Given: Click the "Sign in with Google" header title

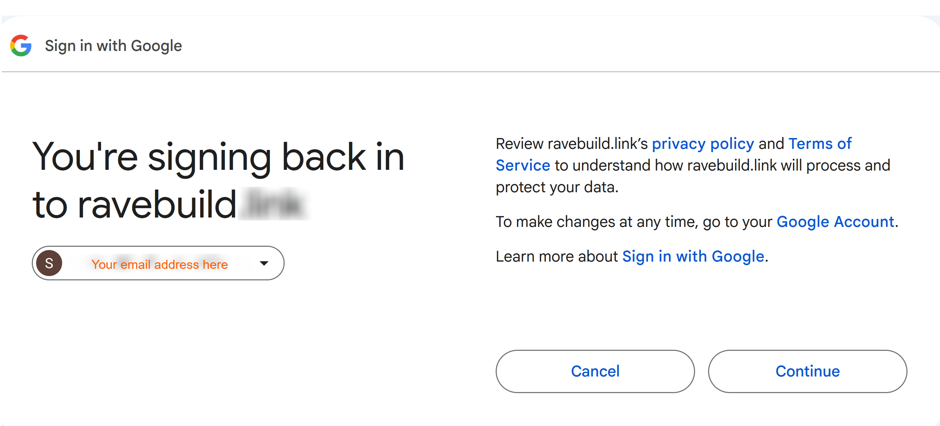Looking at the screenshot, I should click(x=113, y=46).
